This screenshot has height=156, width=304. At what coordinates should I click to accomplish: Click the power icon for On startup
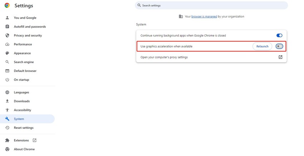[x=7, y=80]
